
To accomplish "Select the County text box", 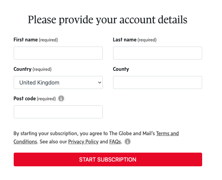I will [157, 82].
